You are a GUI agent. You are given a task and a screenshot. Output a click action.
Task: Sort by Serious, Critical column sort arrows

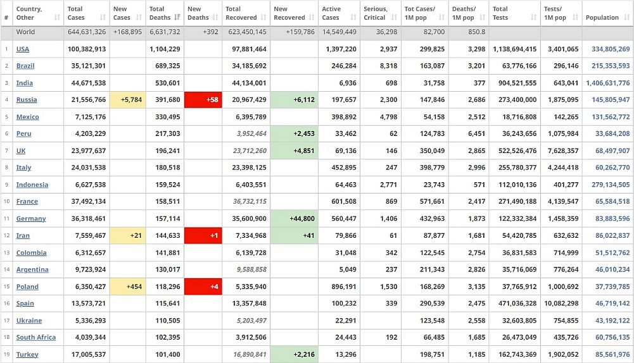[x=394, y=17]
